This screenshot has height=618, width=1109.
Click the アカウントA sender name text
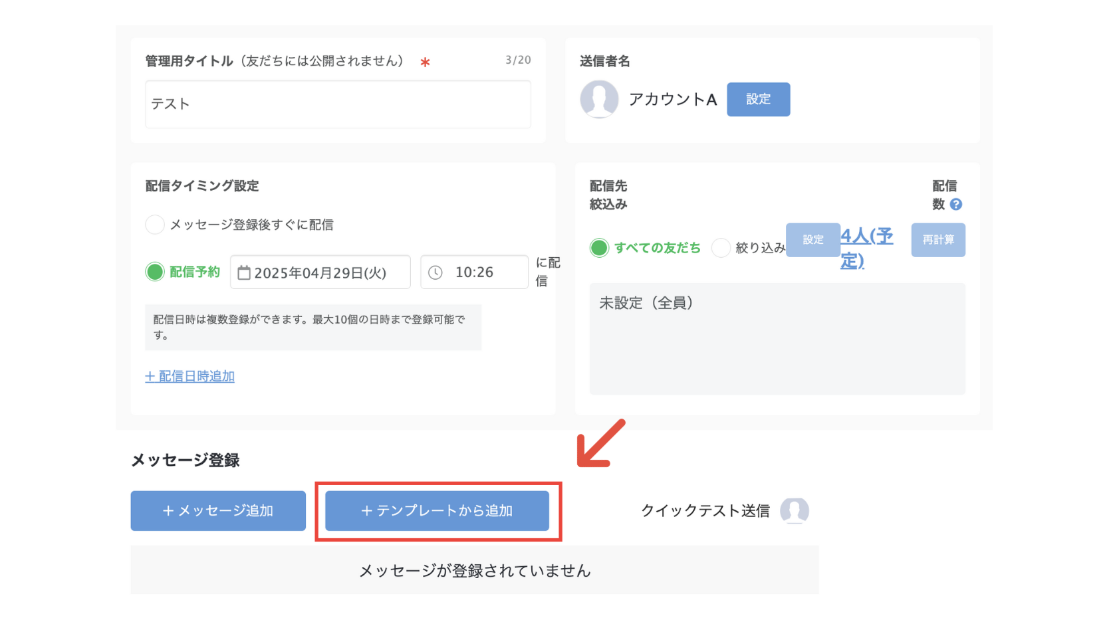pyautogui.click(x=673, y=99)
